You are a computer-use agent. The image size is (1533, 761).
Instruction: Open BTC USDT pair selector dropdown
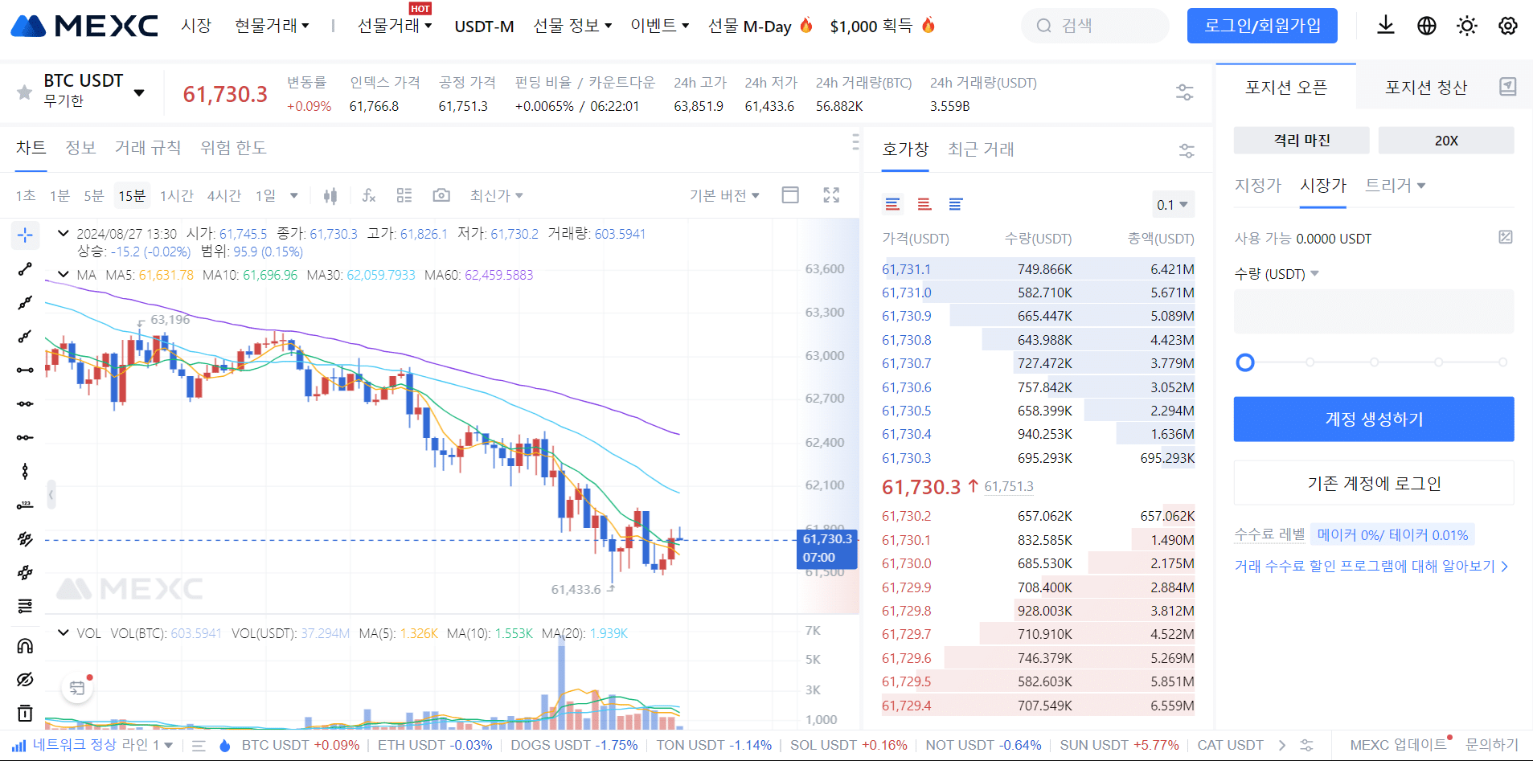tap(139, 92)
